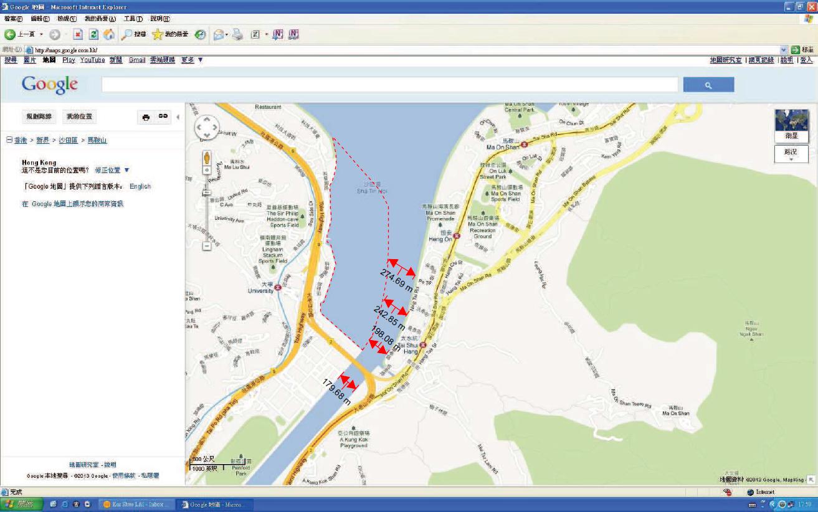Switch map to 衛星 satellite view
Viewport: 818px width, 512px height.
tap(791, 126)
